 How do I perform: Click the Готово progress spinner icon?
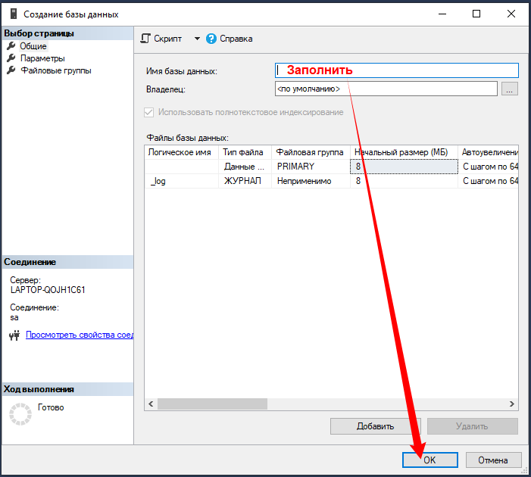(x=20, y=413)
